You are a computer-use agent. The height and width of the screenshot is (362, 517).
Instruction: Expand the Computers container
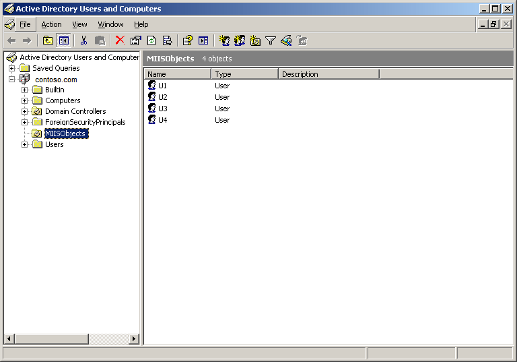(x=24, y=100)
